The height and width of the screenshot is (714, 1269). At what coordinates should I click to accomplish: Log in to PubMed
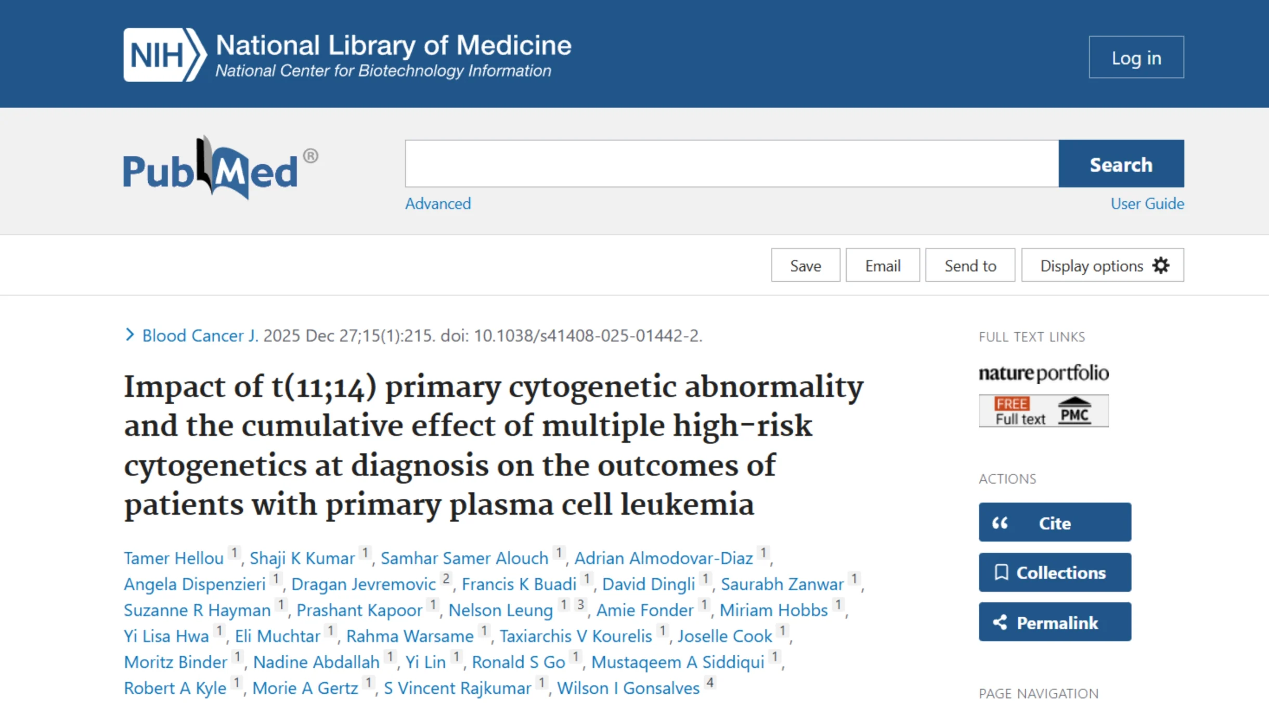tap(1136, 57)
